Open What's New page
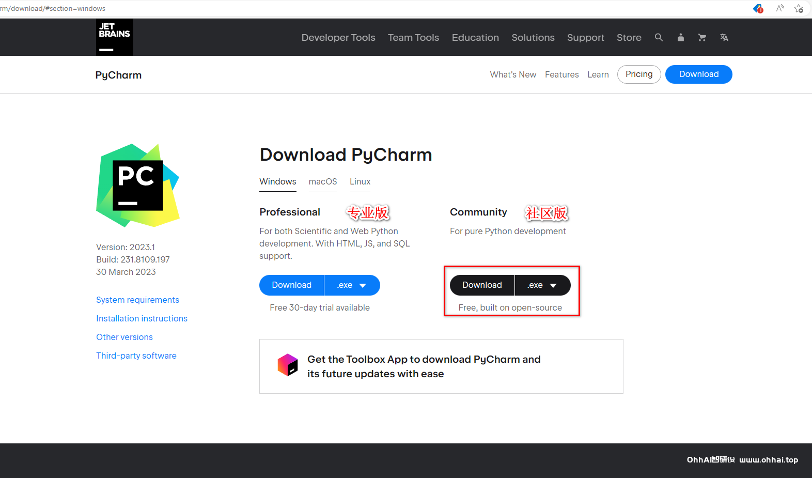The image size is (812, 478). (513, 74)
